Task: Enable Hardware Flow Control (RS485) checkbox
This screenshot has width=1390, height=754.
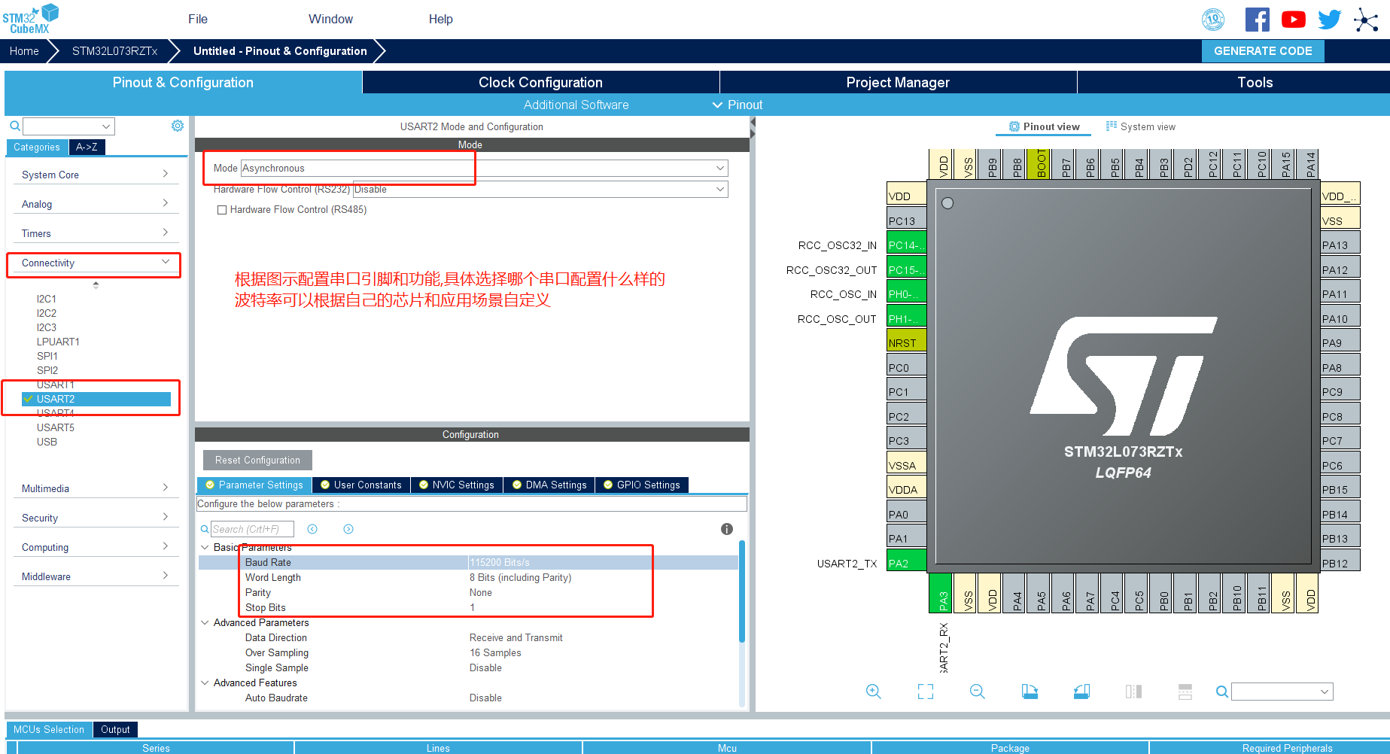Action: tap(222, 210)
